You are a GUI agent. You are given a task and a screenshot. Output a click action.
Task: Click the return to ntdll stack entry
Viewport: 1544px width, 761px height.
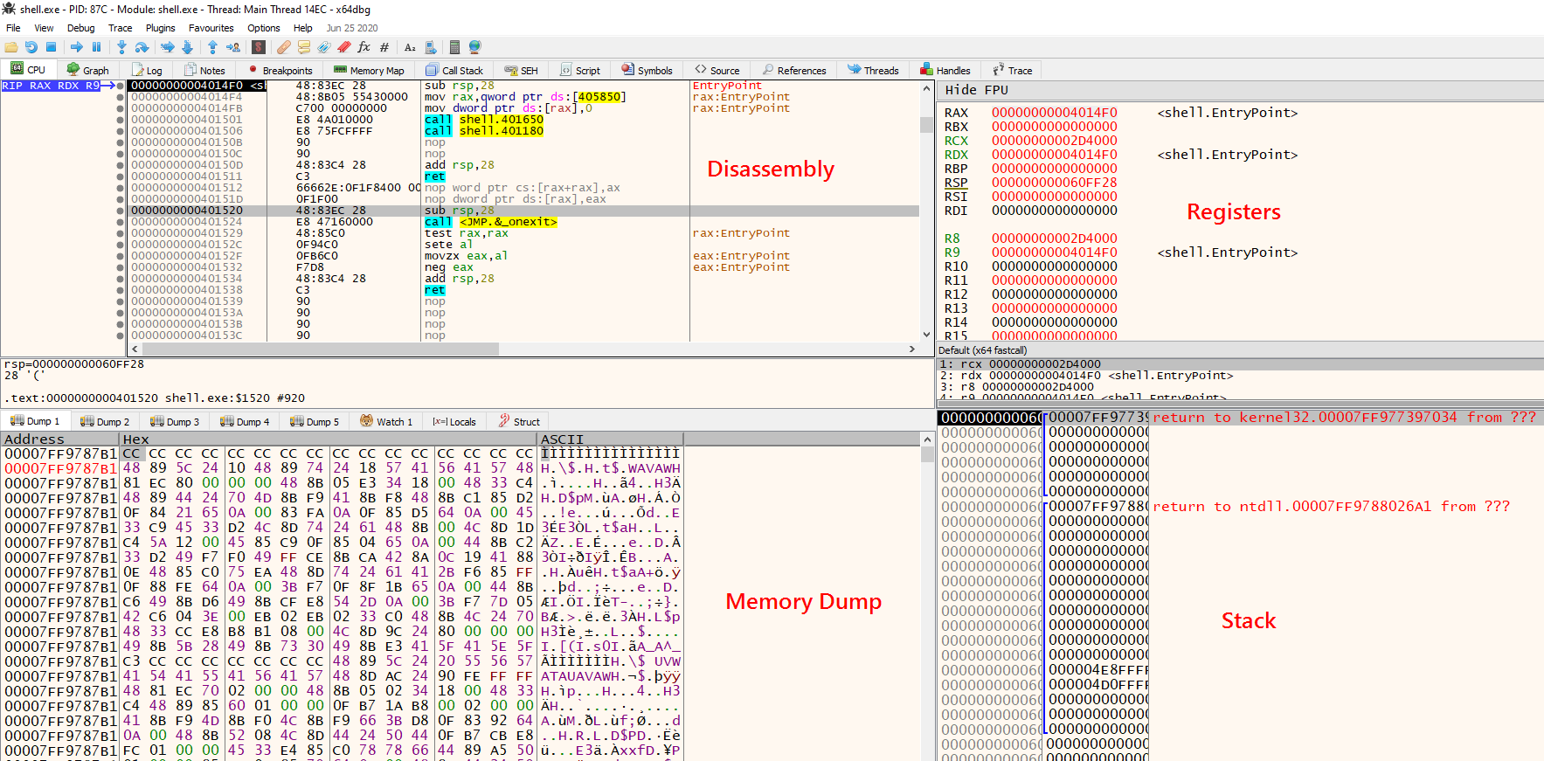tap(1331, 506)
